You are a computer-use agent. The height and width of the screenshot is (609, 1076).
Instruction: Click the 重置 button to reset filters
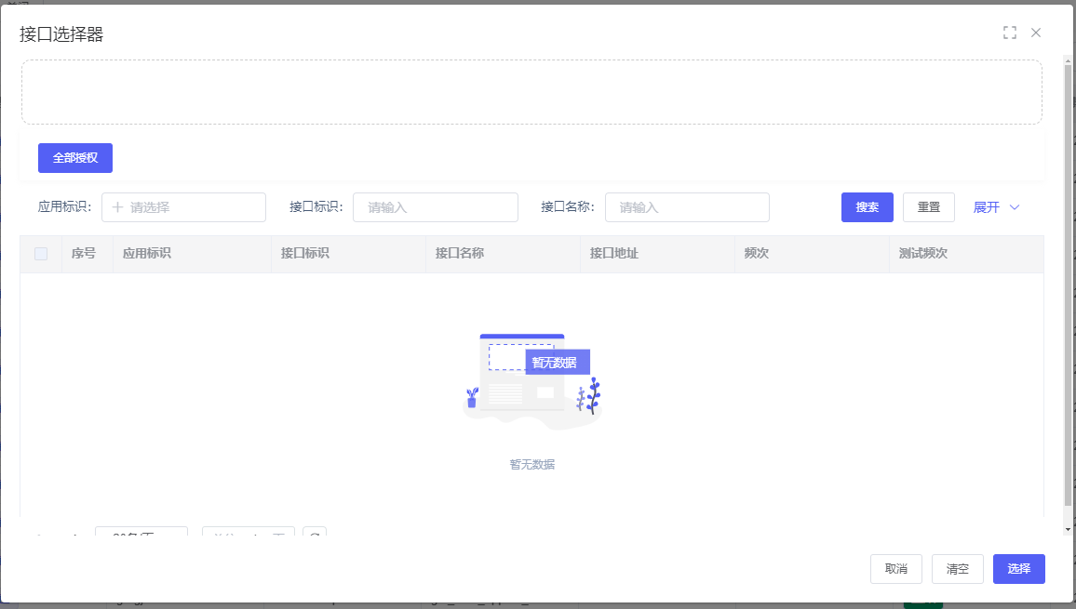click(x=928, y=207)
